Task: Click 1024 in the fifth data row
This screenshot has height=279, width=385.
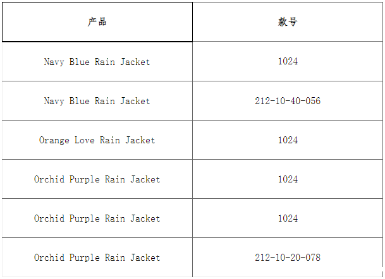Action: (x=288, y=218)
